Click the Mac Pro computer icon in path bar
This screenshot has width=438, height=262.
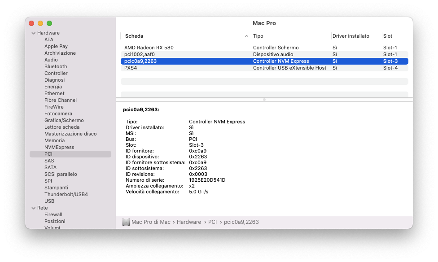tap(126, 222)
